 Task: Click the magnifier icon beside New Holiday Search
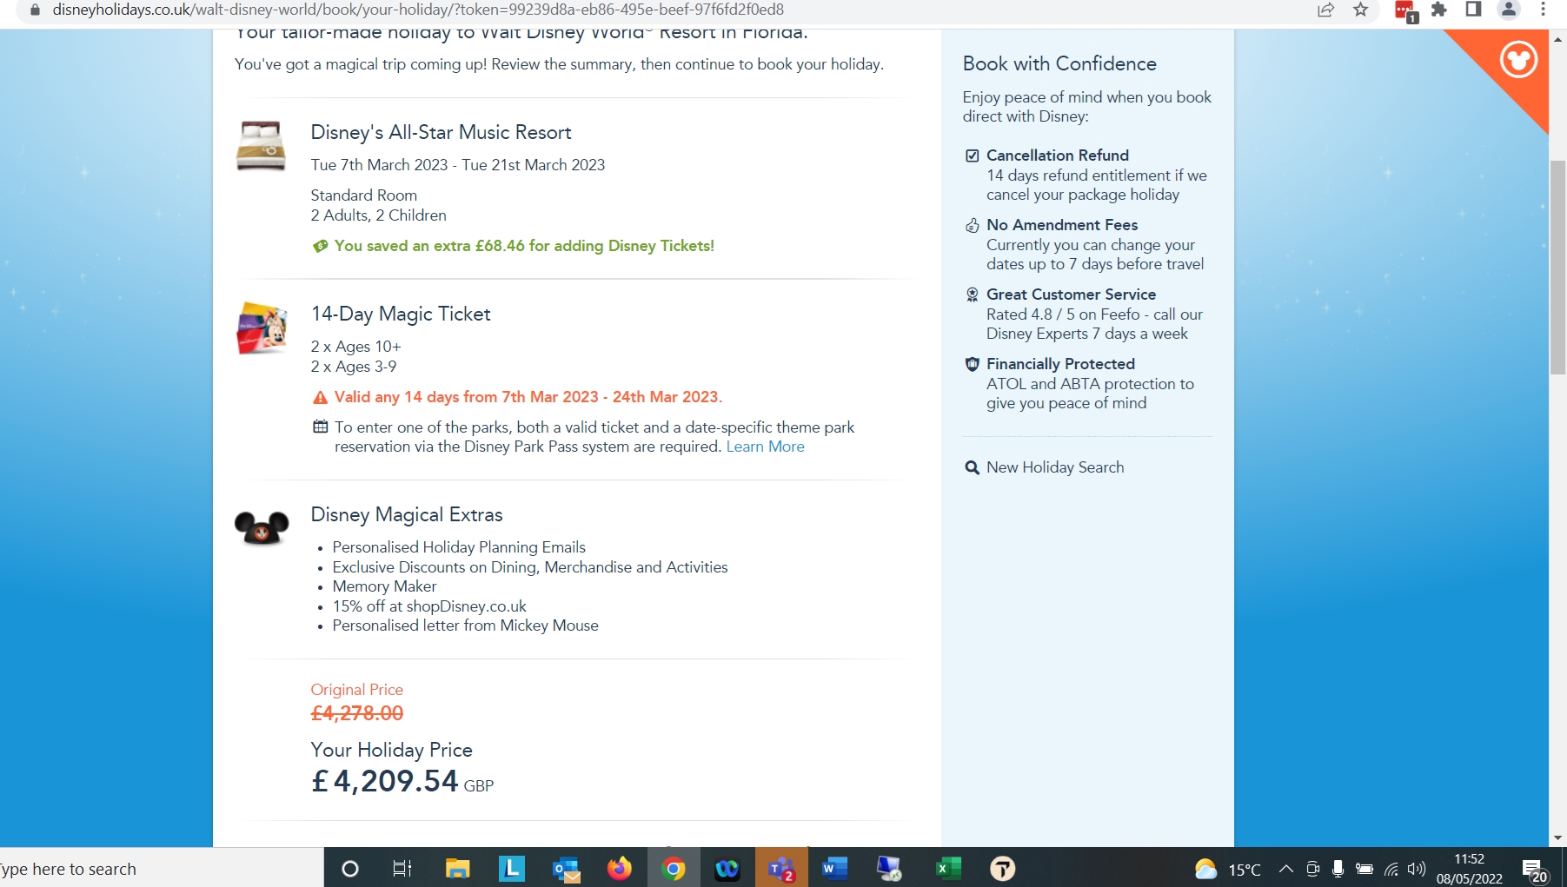tap(972, 467)
